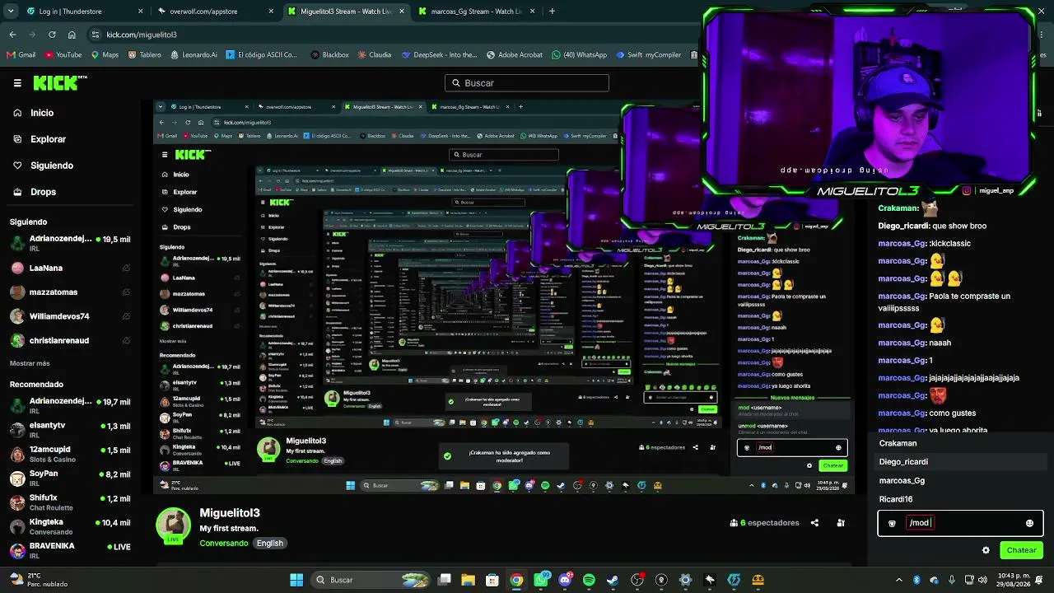Open chat settings gear icon
Viewport: 1054px width, 593px height.
pyautogui.click(x=986, y=550)
